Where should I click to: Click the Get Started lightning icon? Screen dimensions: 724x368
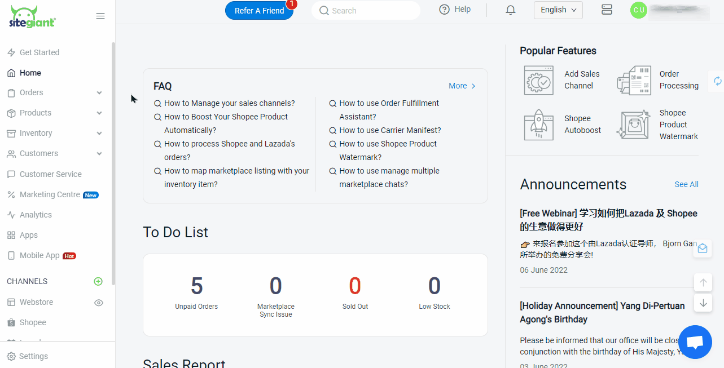11,52
